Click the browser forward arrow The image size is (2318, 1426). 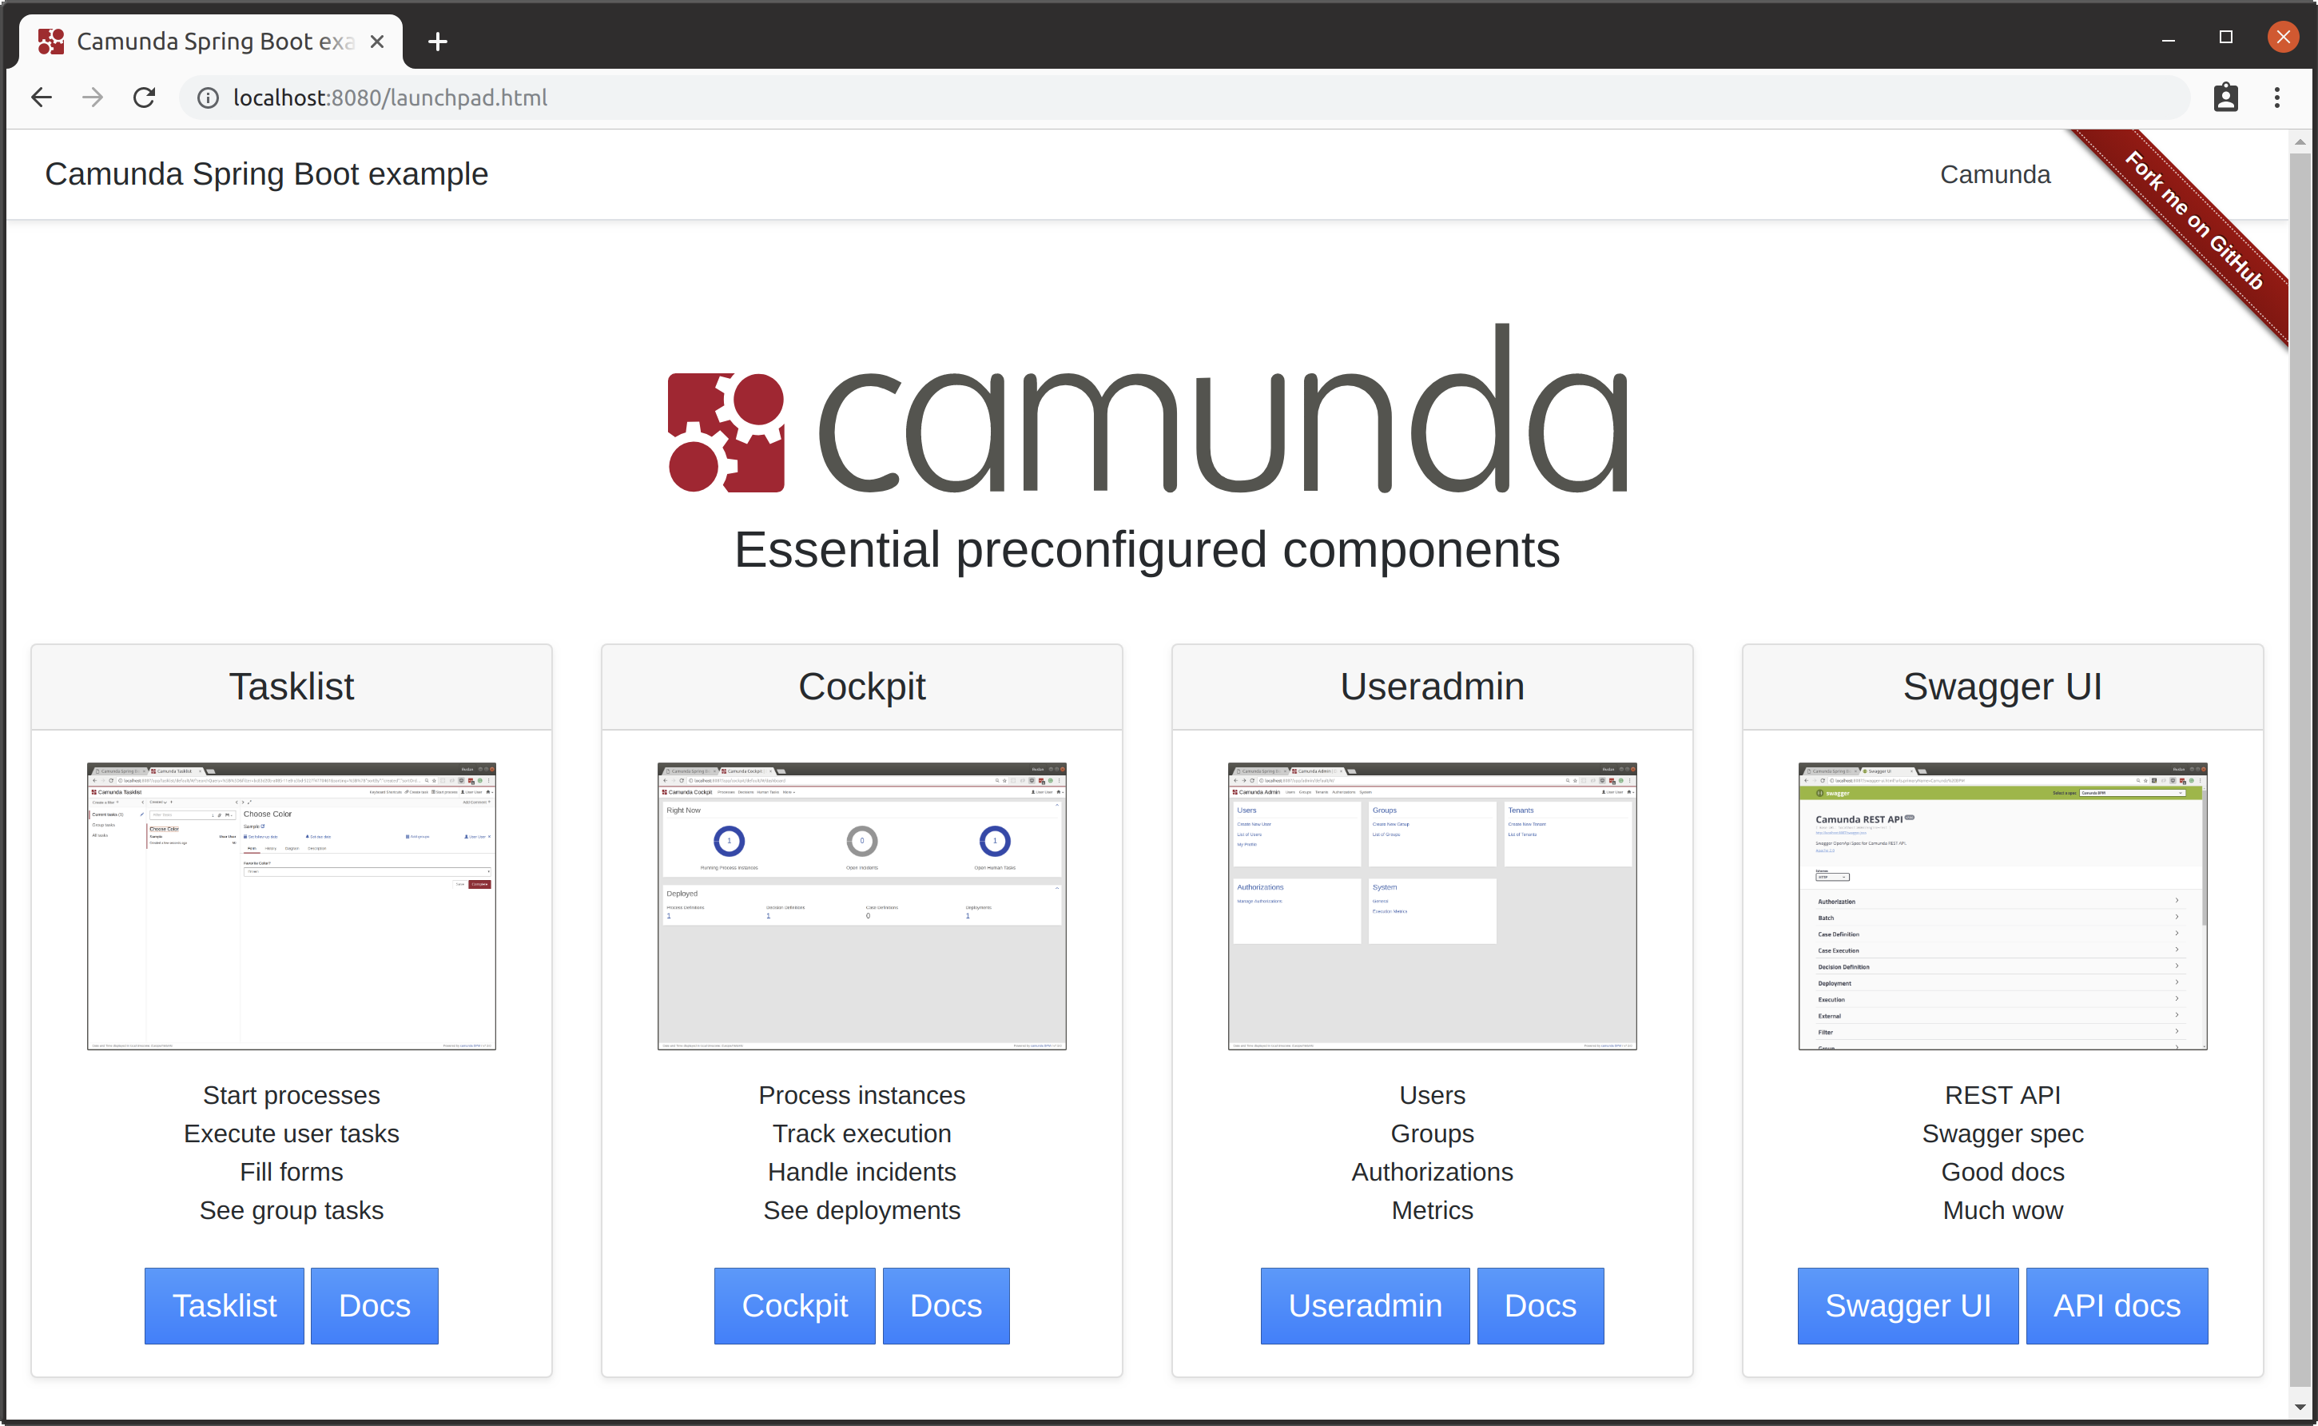tap(93, 98)
